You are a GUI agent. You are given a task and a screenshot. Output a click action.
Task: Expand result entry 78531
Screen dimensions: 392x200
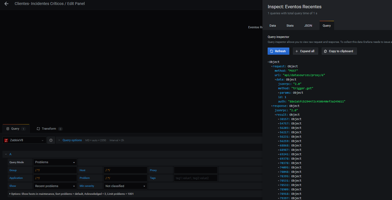(279, 181)
